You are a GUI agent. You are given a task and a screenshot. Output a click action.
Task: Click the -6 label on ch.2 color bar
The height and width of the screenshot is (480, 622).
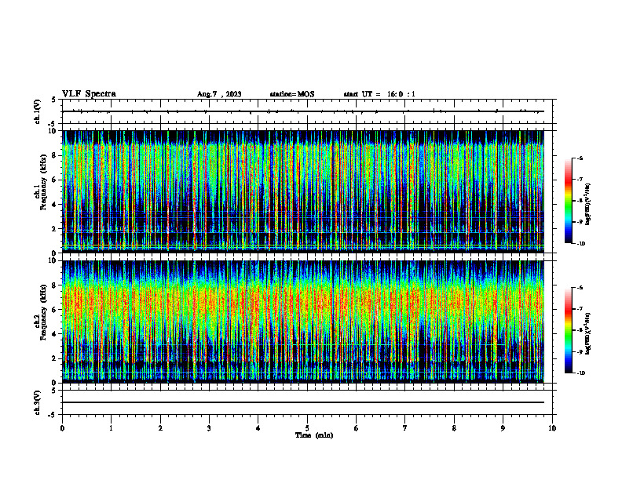[580, 288]
